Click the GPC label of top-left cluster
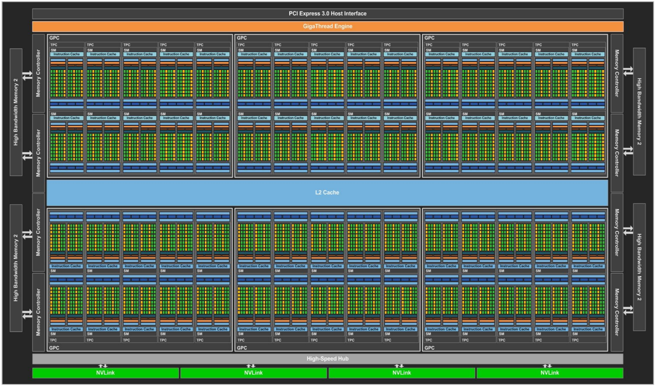 (x=54, y=38)
